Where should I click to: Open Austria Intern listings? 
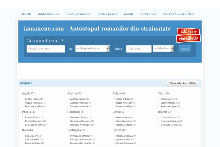[x=80, y=99]
